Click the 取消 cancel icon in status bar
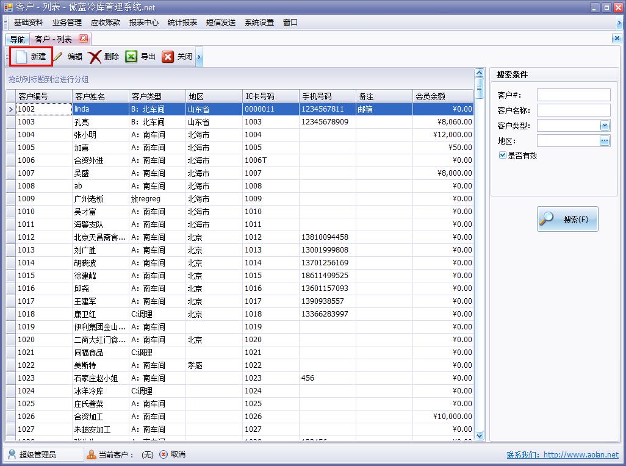Screen dimensions: 626x466 pos(164,454)
